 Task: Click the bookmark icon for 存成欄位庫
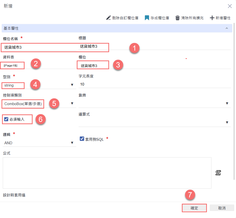pyautogui.click(x=147, y=18)
